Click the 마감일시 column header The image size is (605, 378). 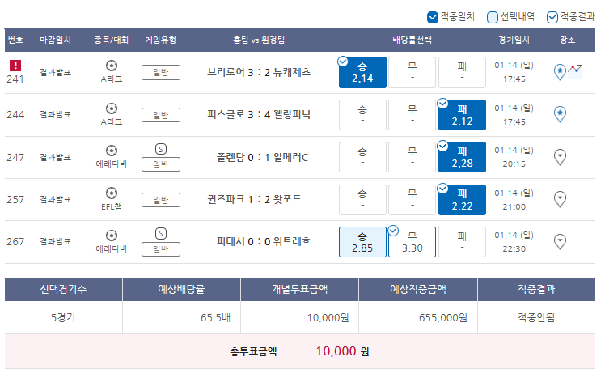pos(55,40)
